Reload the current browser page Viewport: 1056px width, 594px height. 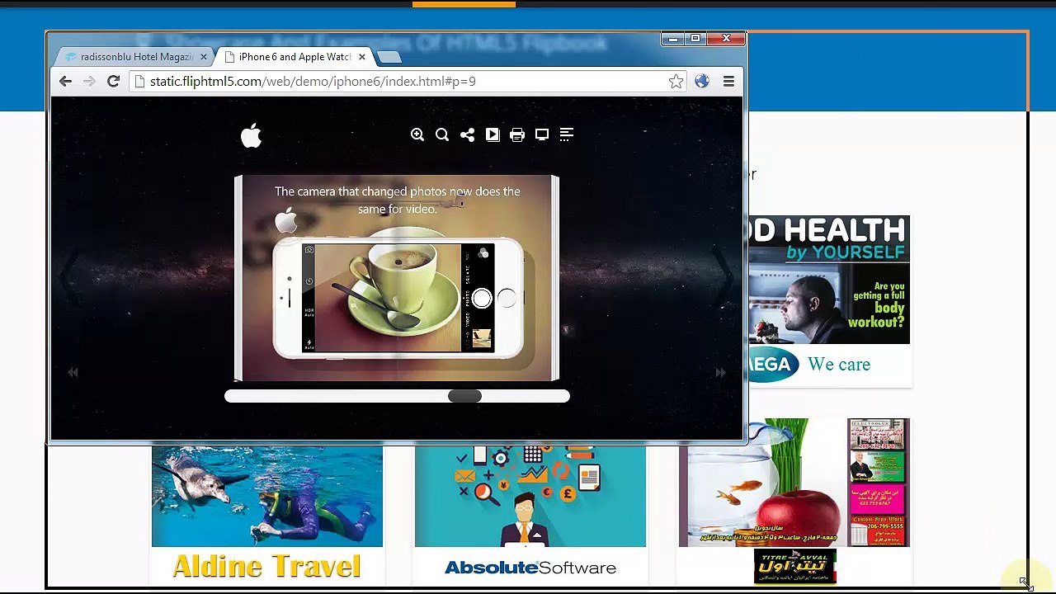click(x=113, y=81)
